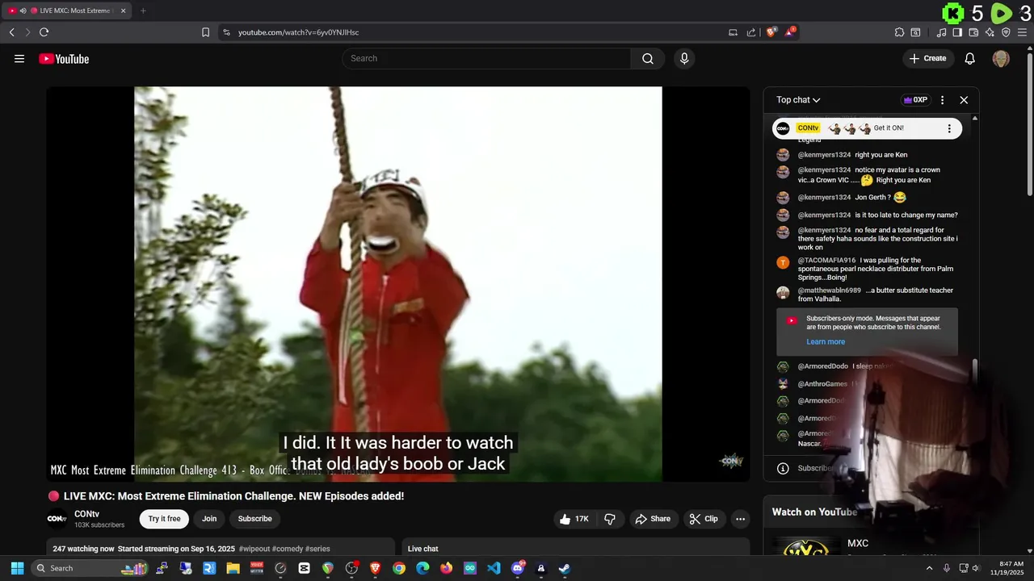Open Visual Studio Code from taskbar

coord(494,568)
